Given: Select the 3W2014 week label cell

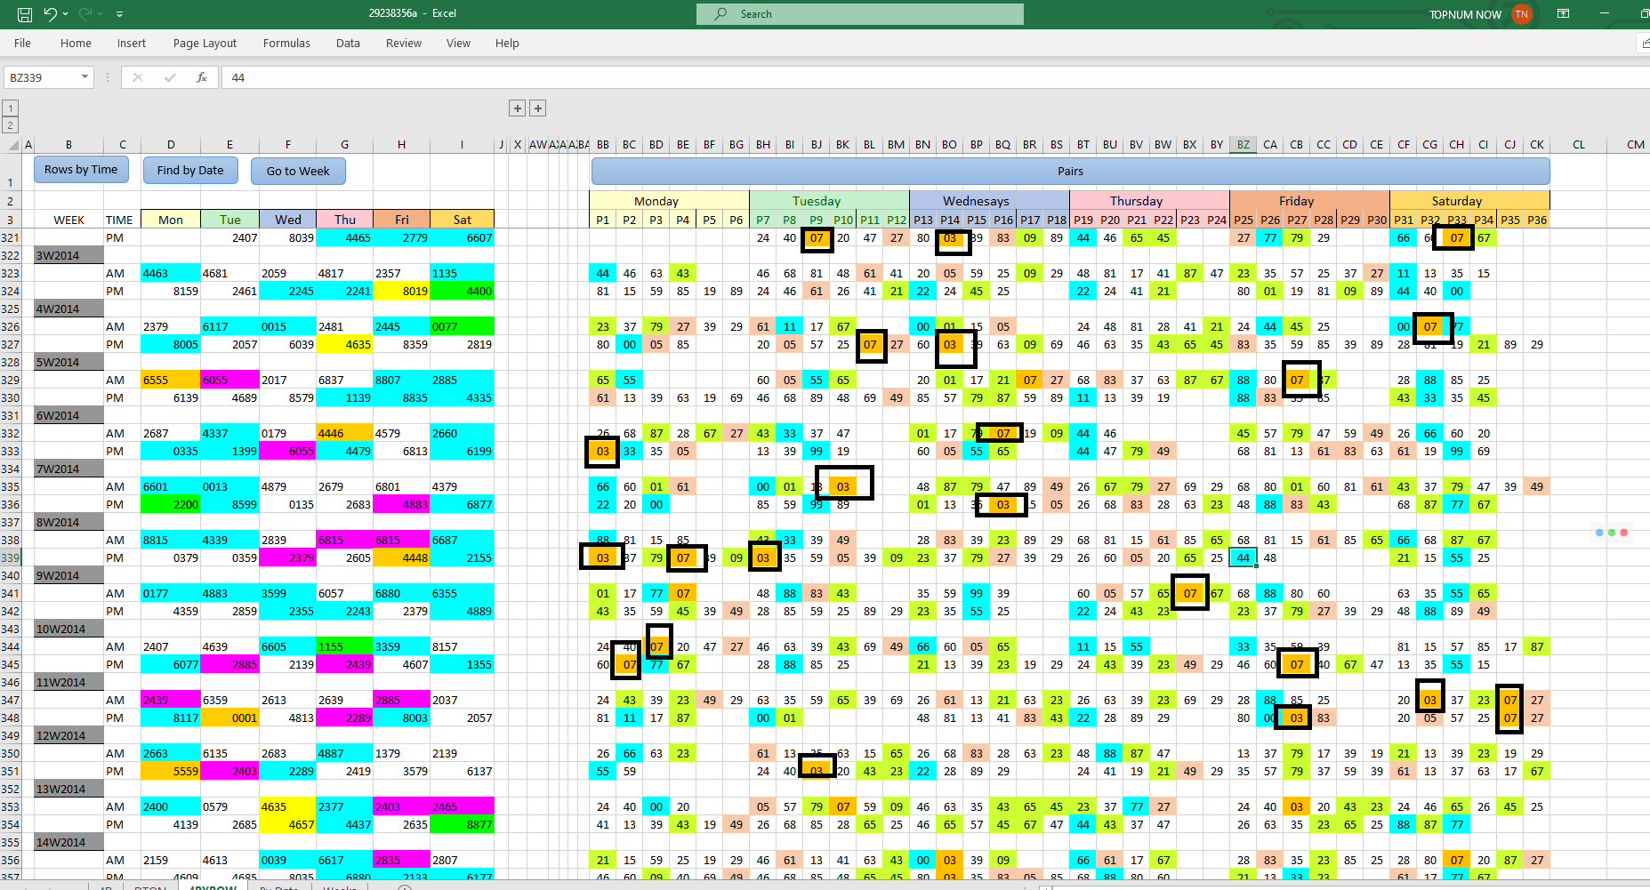Looking at the screenshot, I should click(68, 256).
